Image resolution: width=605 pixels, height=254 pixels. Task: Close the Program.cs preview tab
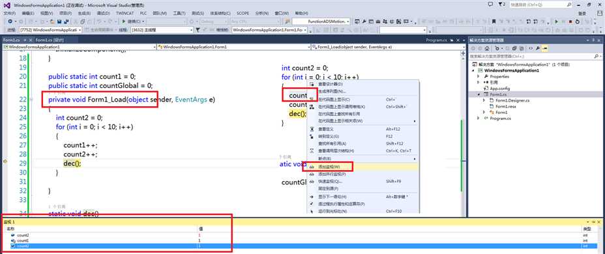(x=458, y=40)
